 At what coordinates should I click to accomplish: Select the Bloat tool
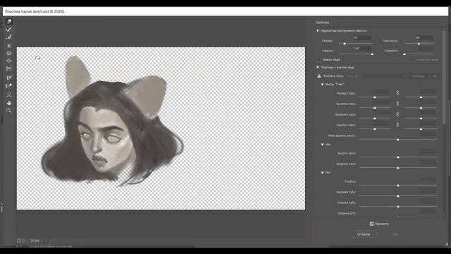pyautogui.click(x=9, y=61)
